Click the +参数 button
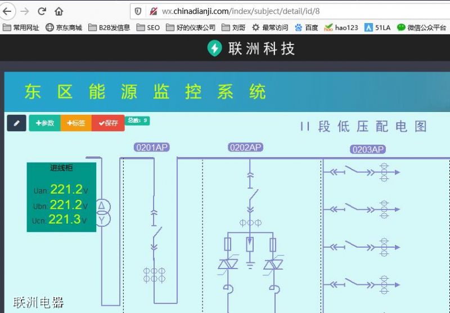Screen dimensions: 450x313 [x=44, y=123]
